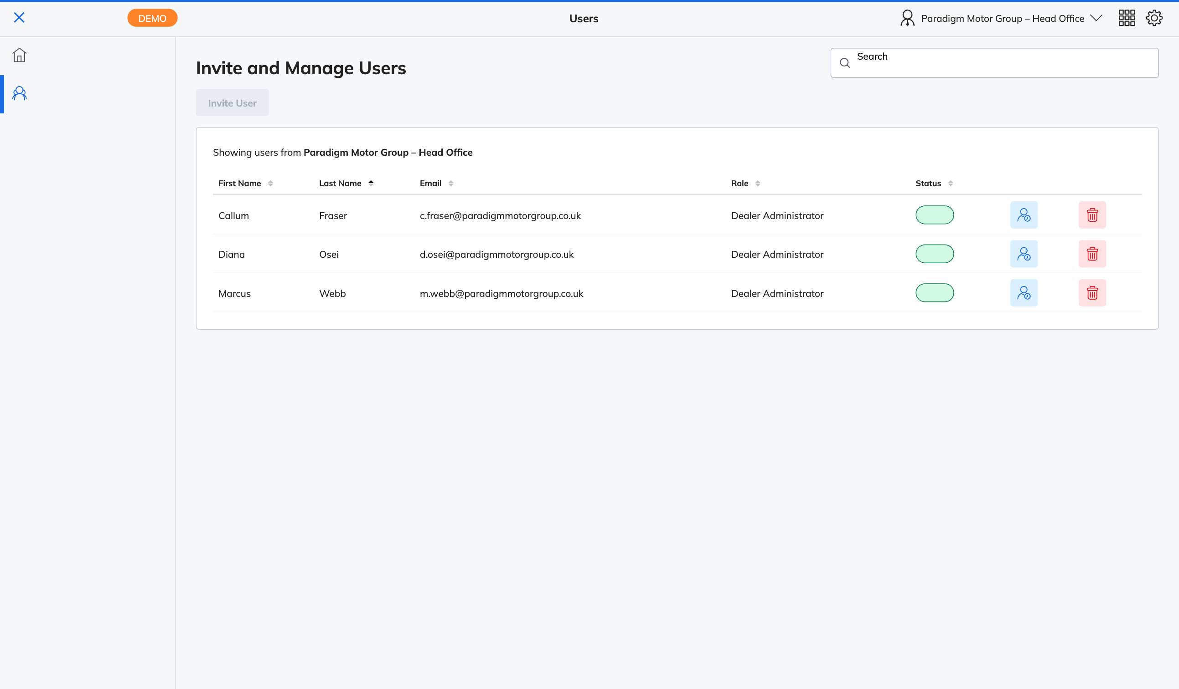Delete user Diana Osei
The width and height of the screenshot is (1179, 689).
click(1092, 254)
